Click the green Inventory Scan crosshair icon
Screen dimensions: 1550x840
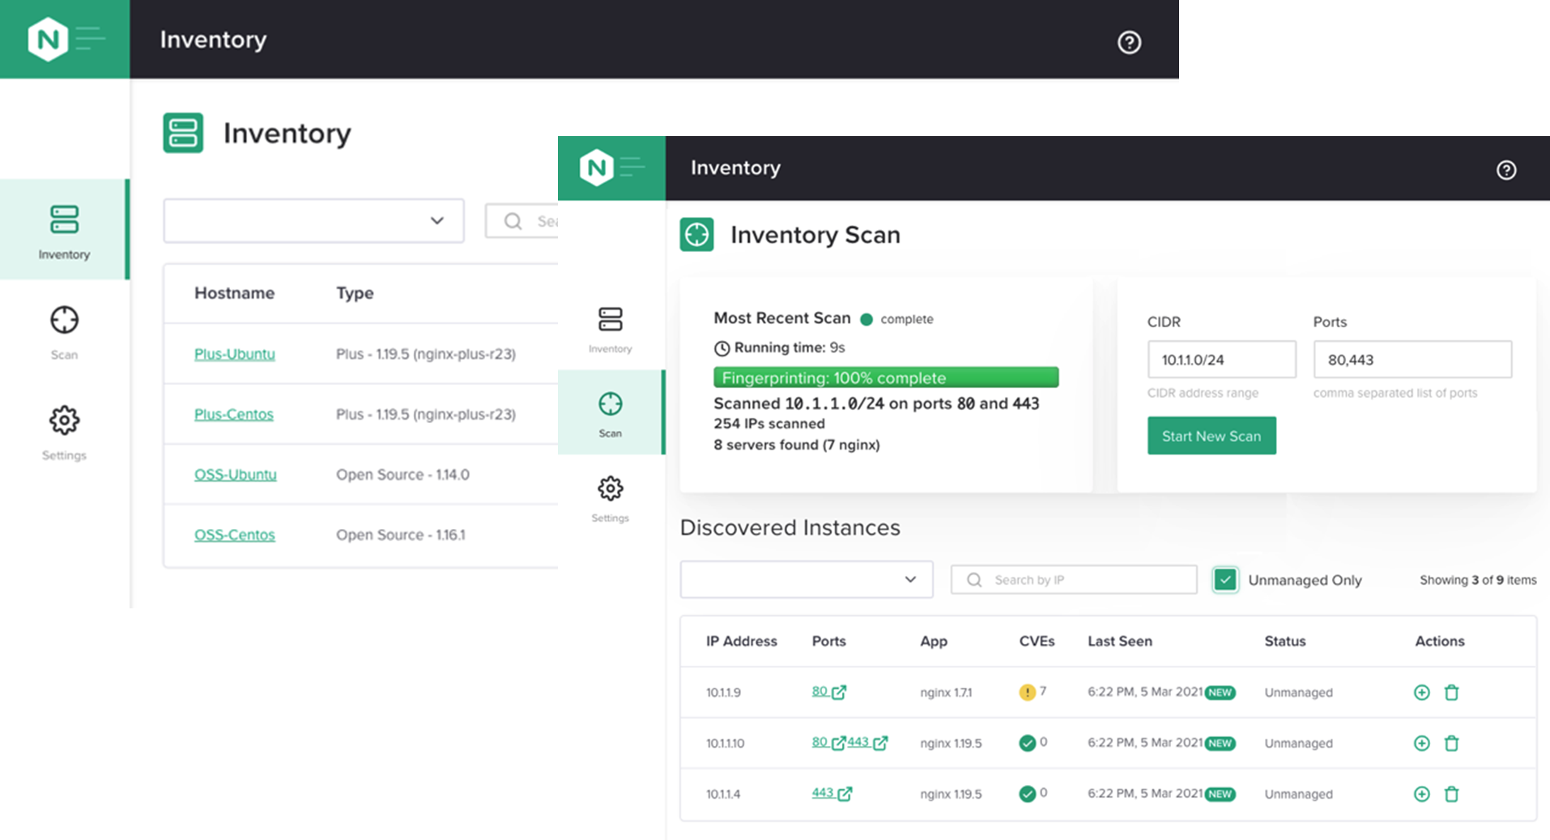coord(696,235)
